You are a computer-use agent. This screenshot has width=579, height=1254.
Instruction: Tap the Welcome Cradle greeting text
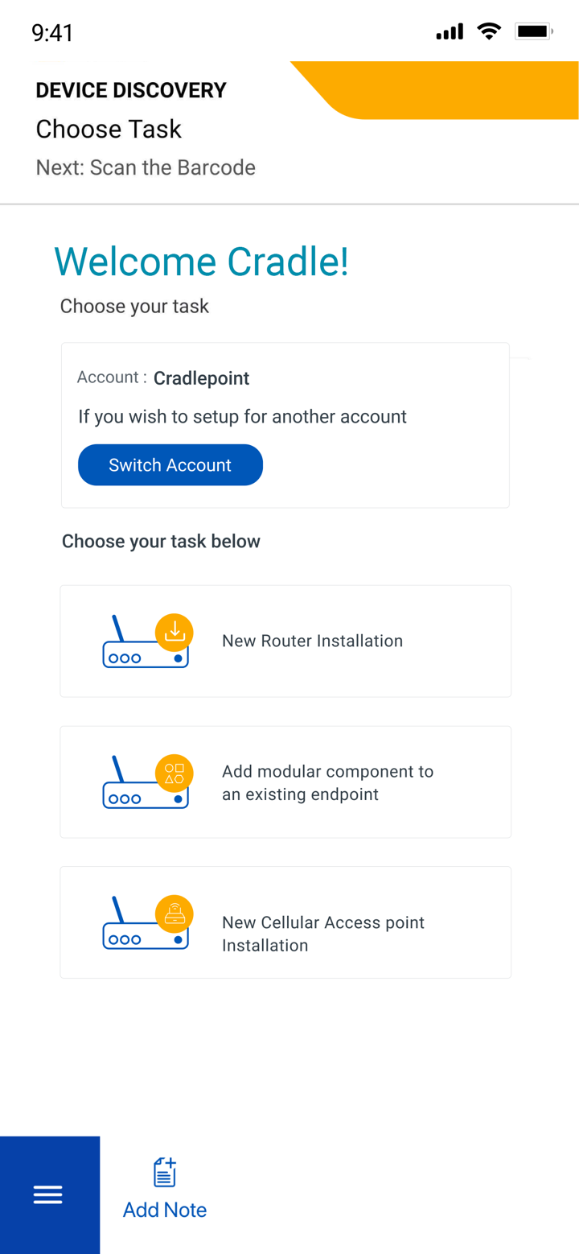201,261
